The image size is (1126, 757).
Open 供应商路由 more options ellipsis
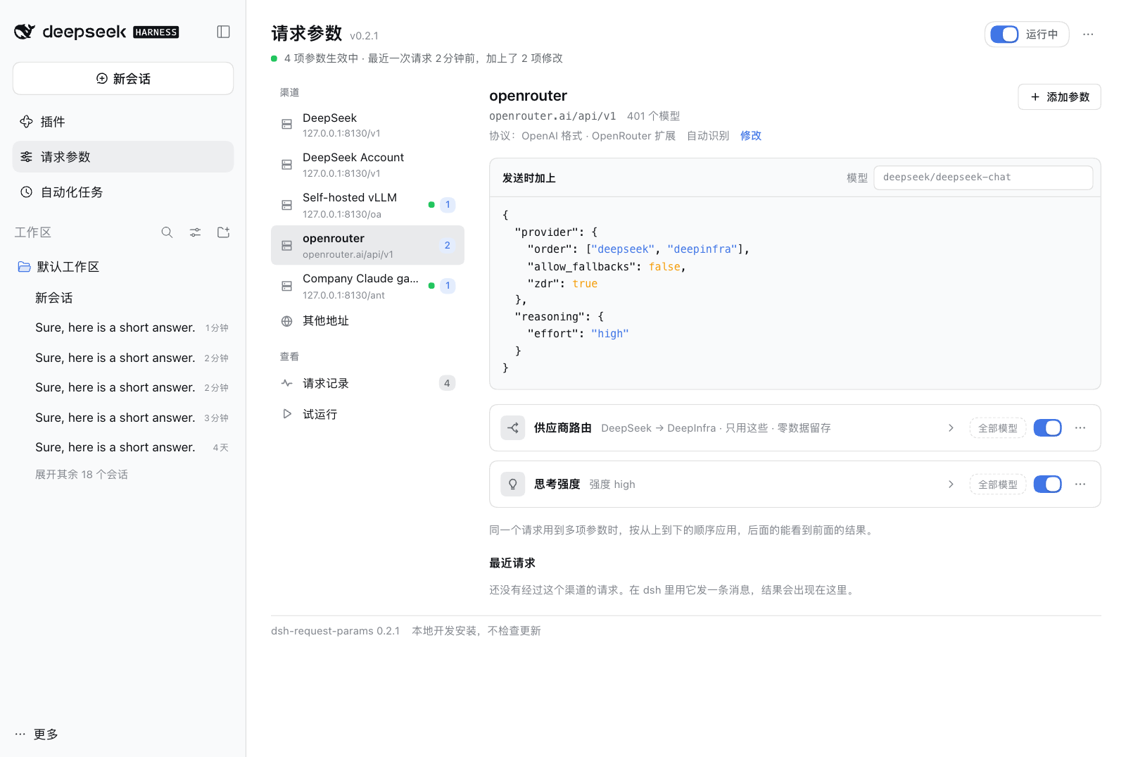(1080, 427)
